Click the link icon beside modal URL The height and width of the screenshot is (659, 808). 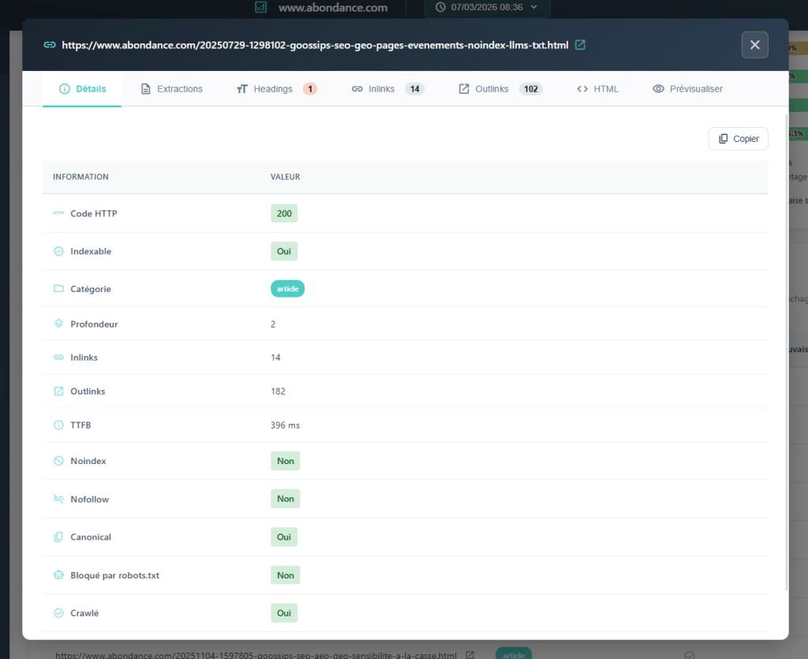click(x=50, y=45)
